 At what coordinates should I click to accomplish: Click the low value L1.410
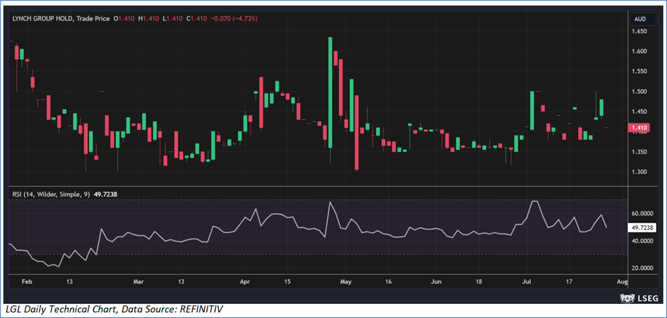pyautogui.click(x=173, y=19)
